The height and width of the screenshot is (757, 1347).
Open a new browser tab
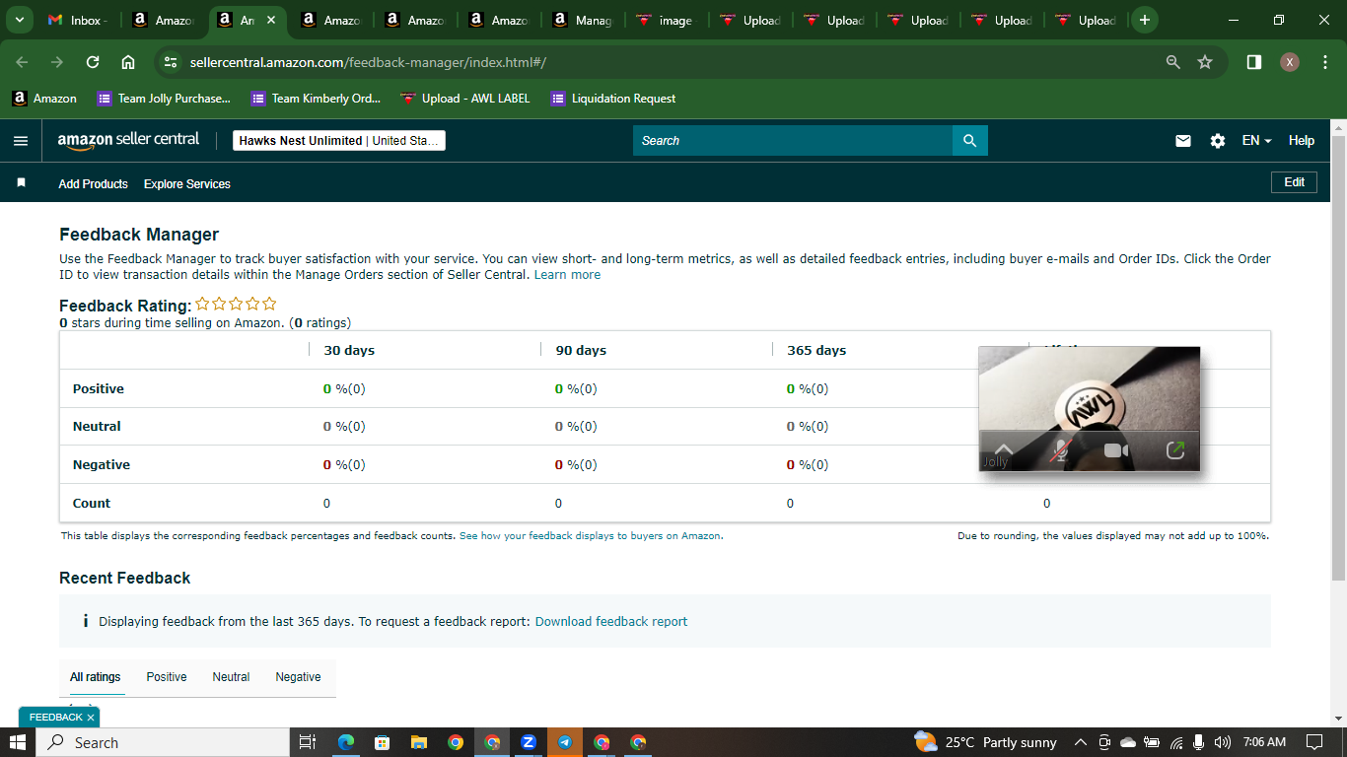[1145, 20]
